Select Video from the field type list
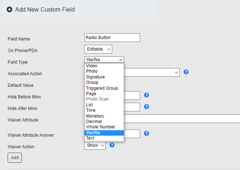This screenshot has height=170, width=240. point(91,66)
